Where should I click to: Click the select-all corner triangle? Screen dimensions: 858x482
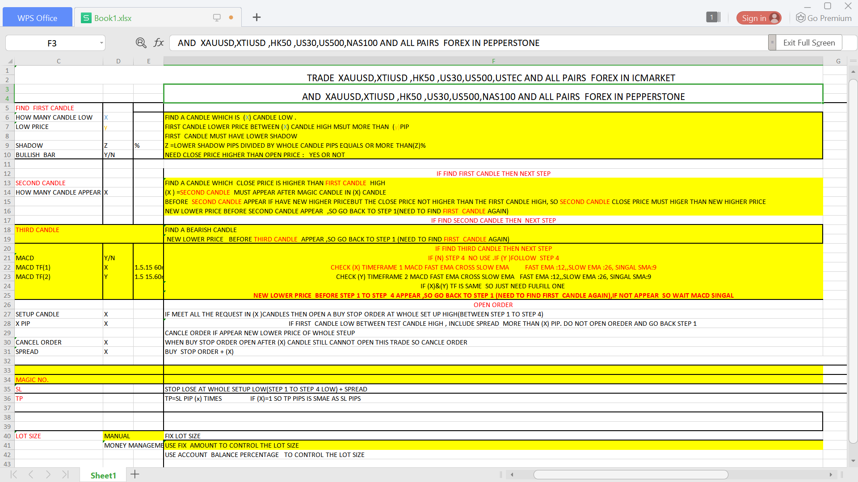point(10,61)
